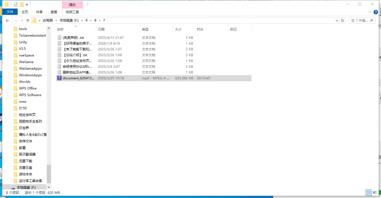Switch to details view icon in status bar

click(369, 193)
